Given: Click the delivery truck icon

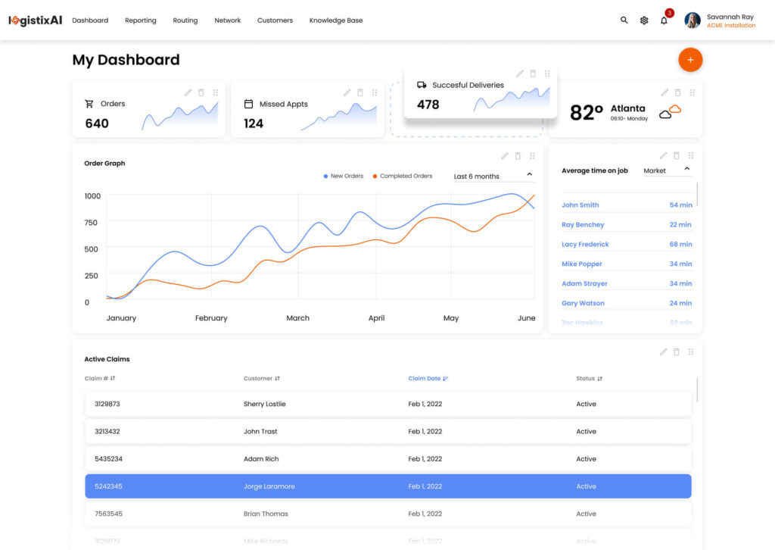Looking at the screenshot, I should click(422, 85).
